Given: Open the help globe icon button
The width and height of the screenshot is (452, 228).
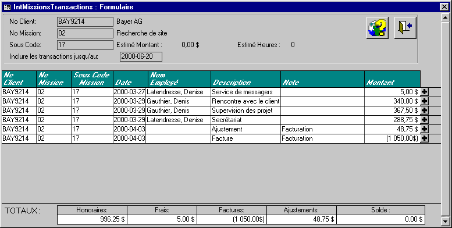Looking at the screenshot, I should pos(378,28).
